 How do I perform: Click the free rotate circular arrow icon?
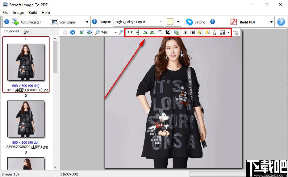(x=160, y=32)
